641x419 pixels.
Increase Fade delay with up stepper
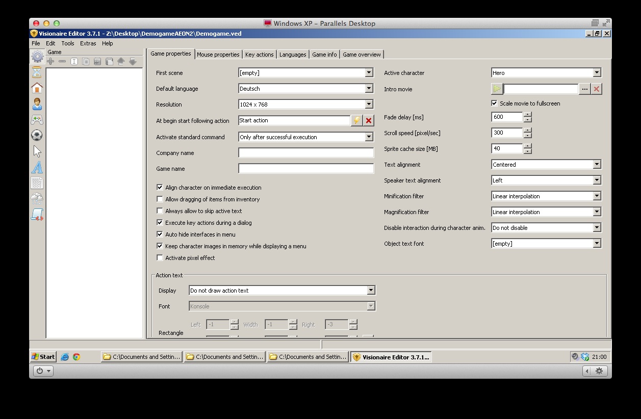pos(527,115)
